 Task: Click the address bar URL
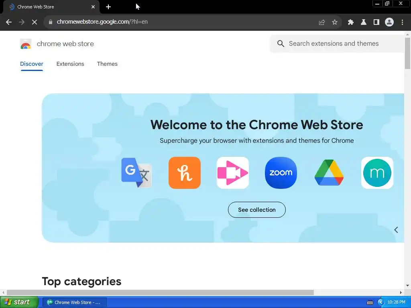point(102,22)
